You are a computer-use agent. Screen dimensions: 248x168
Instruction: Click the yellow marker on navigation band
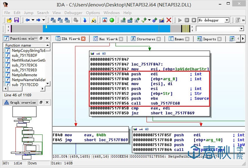point(46,27)
